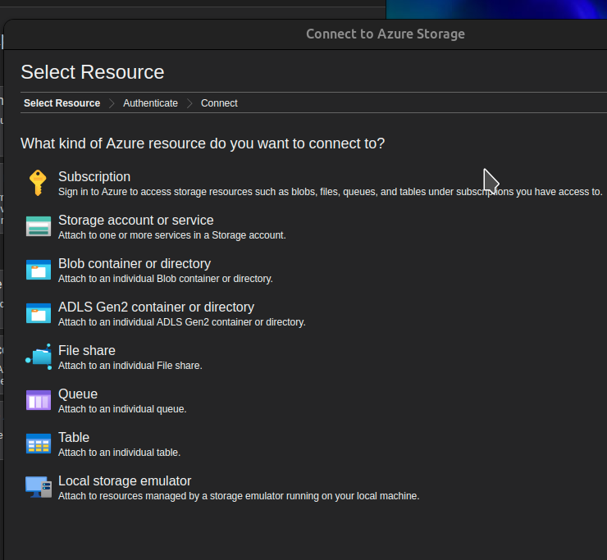
Task: Go to Authenticate breadcrumb step
Action: tap(150, 103)
